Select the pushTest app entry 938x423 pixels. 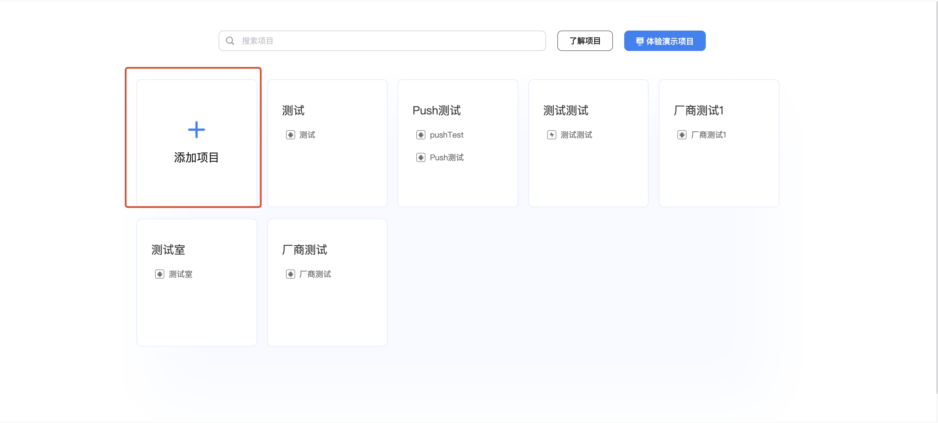446,135
